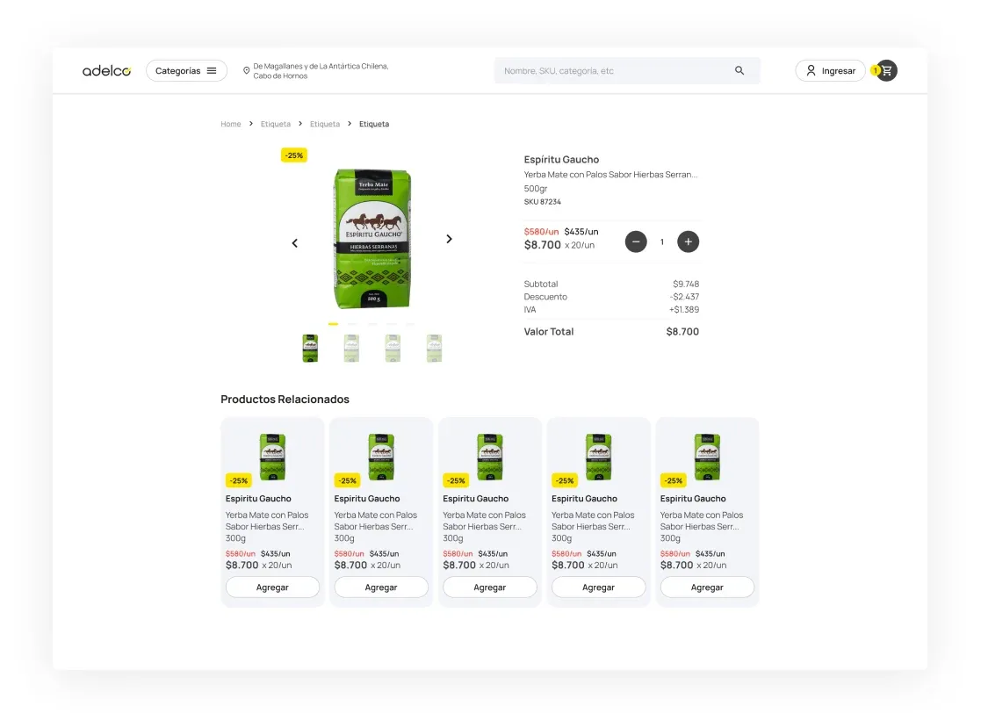Click the first carousel indicator dot

coord(333,324)
